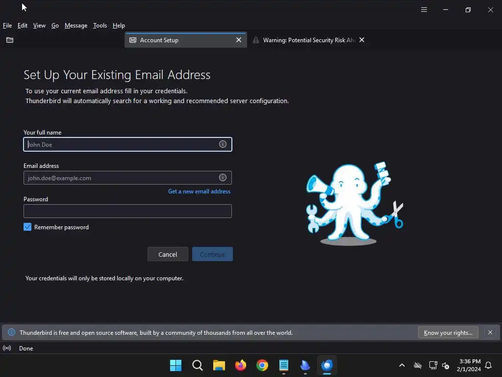
Task: Click the warning icon on security risk tab
Action: click(x=256, y=40)
